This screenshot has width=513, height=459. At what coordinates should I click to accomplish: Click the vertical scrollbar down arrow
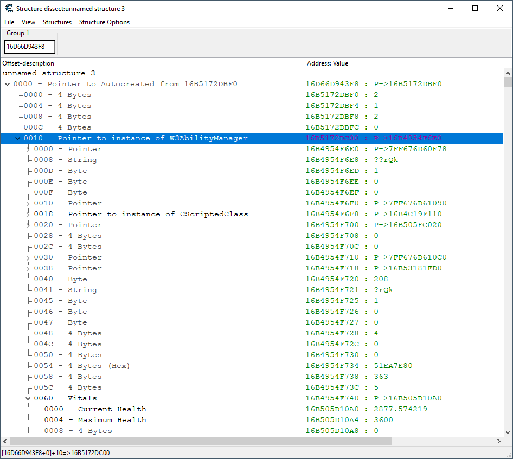click(508, 432)
